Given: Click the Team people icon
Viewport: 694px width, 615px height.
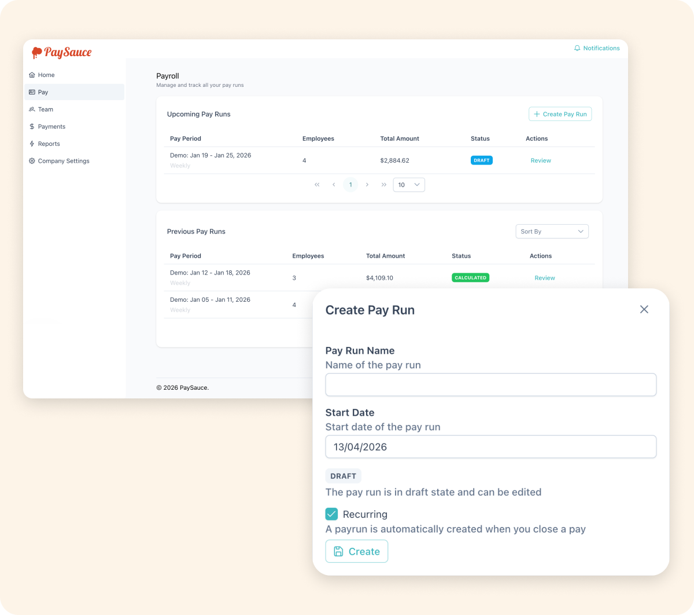Looking at the screenshot, I should (32, 109).
